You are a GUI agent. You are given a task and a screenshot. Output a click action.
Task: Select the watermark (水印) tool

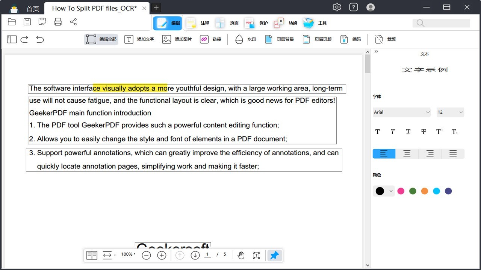[x=245, y=39]
